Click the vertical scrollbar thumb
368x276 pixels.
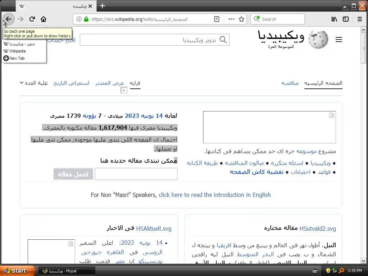click(363, 48)
